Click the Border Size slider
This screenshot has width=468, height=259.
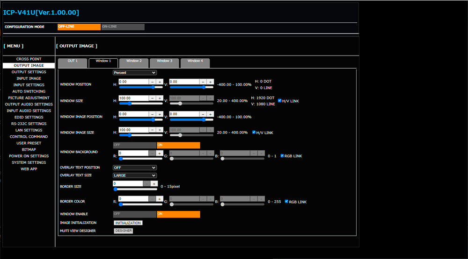(x=136, y=189)
